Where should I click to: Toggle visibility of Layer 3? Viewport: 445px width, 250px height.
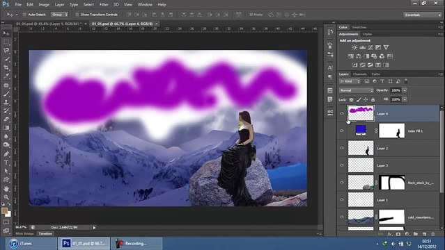point(342,165)
